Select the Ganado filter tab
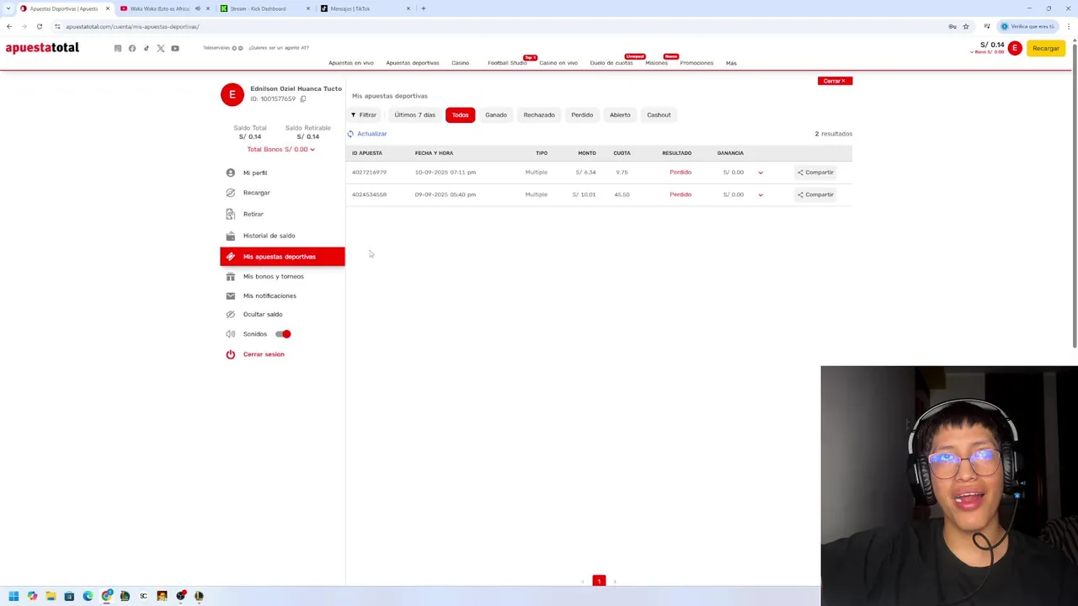Viewport: 1078px width, 606px height. click(496, 114)
